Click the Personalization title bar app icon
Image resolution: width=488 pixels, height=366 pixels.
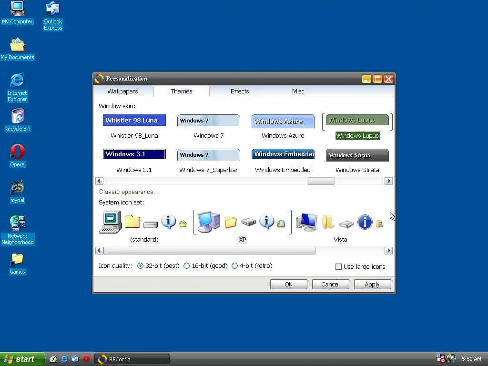(x=99, y=79)
